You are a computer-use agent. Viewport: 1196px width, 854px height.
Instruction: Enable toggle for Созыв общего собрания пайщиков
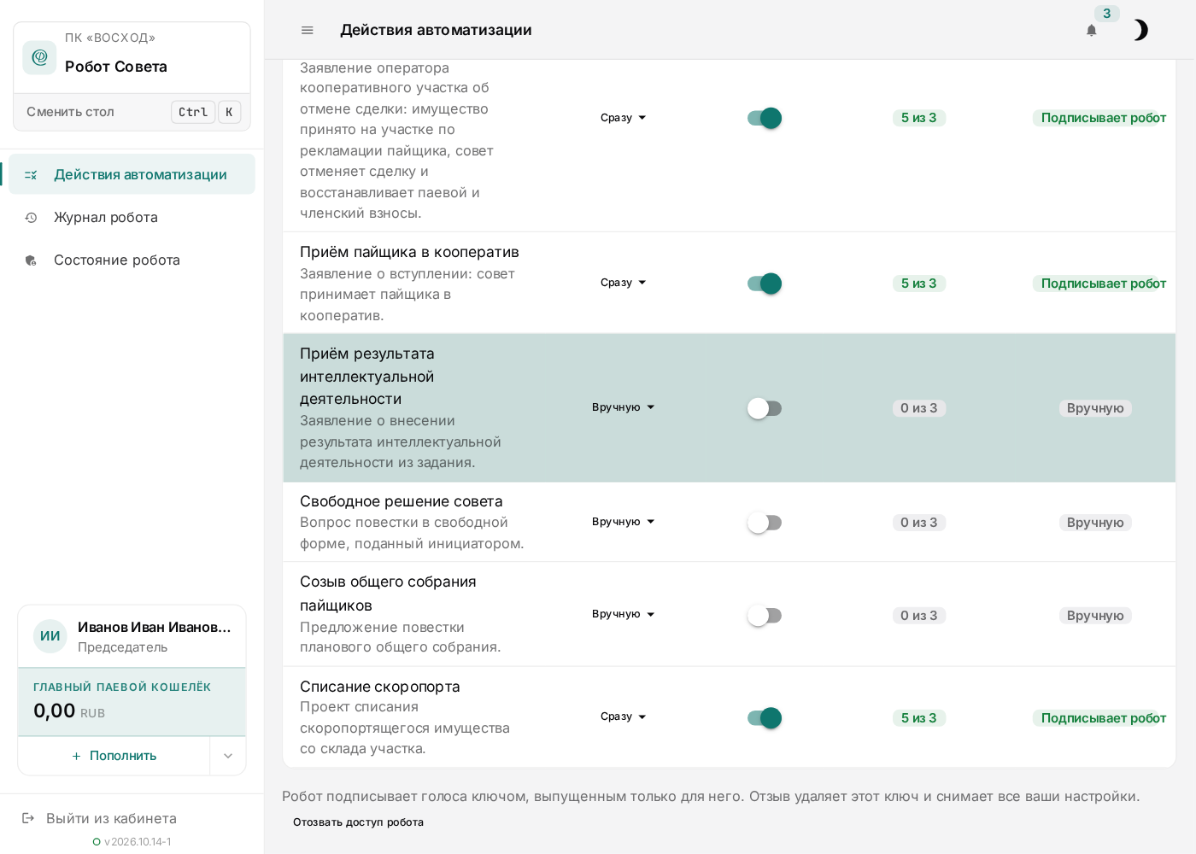[x=765, y=616]
